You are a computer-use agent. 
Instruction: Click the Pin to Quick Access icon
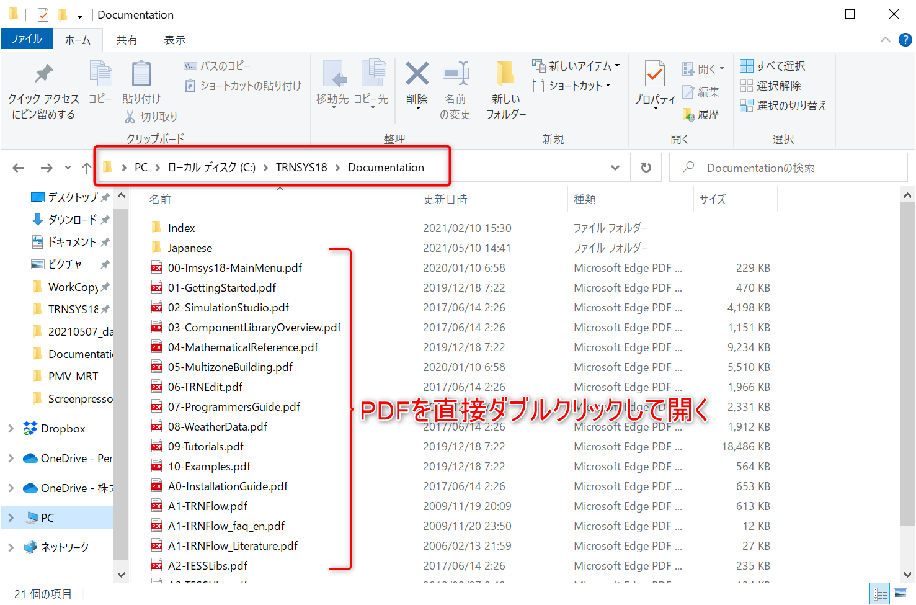coord(43,74)
